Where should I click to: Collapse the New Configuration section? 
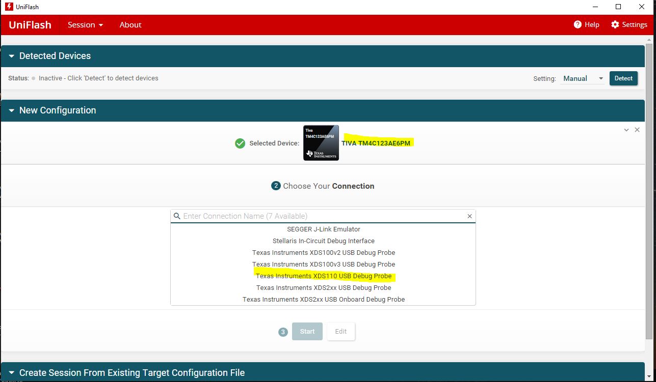point(12,110)
